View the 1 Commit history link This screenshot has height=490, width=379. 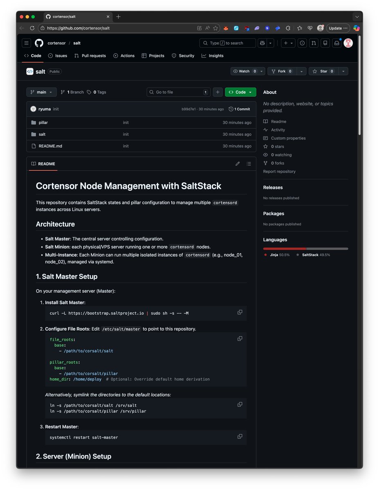pos(240,109)
